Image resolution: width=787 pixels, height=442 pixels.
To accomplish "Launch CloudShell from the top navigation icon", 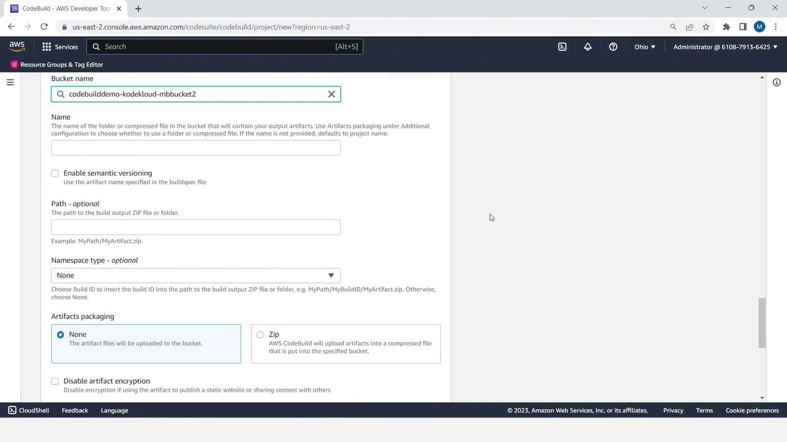I will (562, 47).
